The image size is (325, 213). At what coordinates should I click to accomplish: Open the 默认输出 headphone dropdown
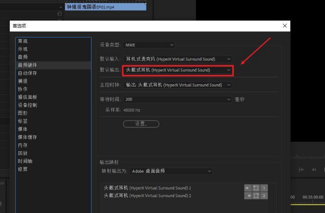point(178,70)
